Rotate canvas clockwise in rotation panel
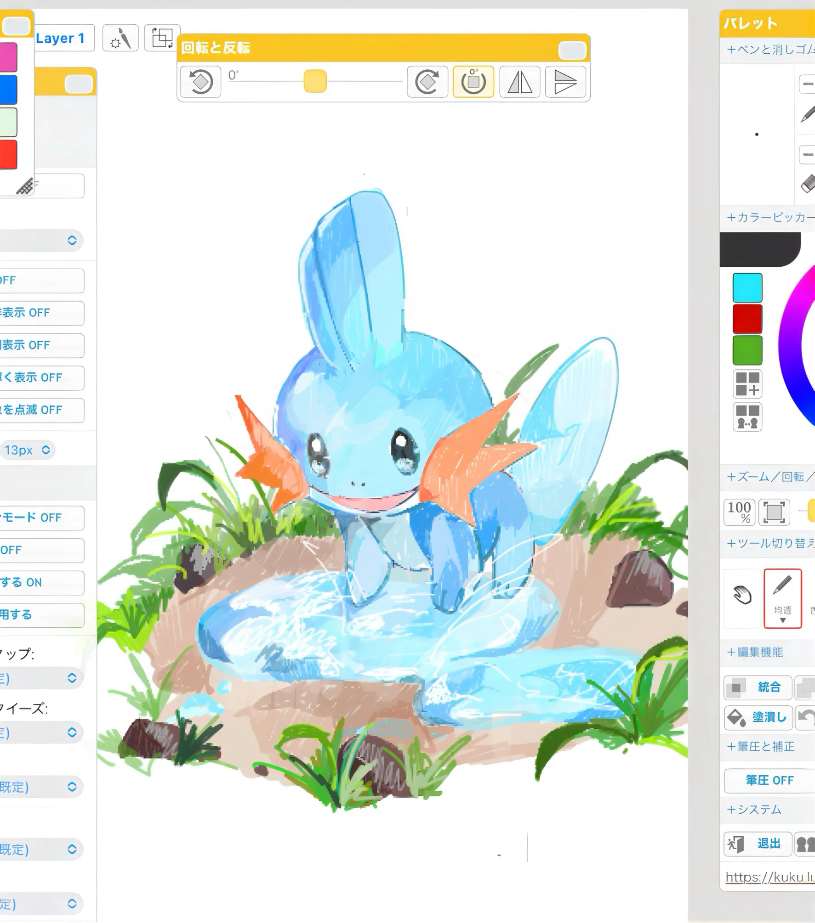815x923 pixels. (427, 82)
